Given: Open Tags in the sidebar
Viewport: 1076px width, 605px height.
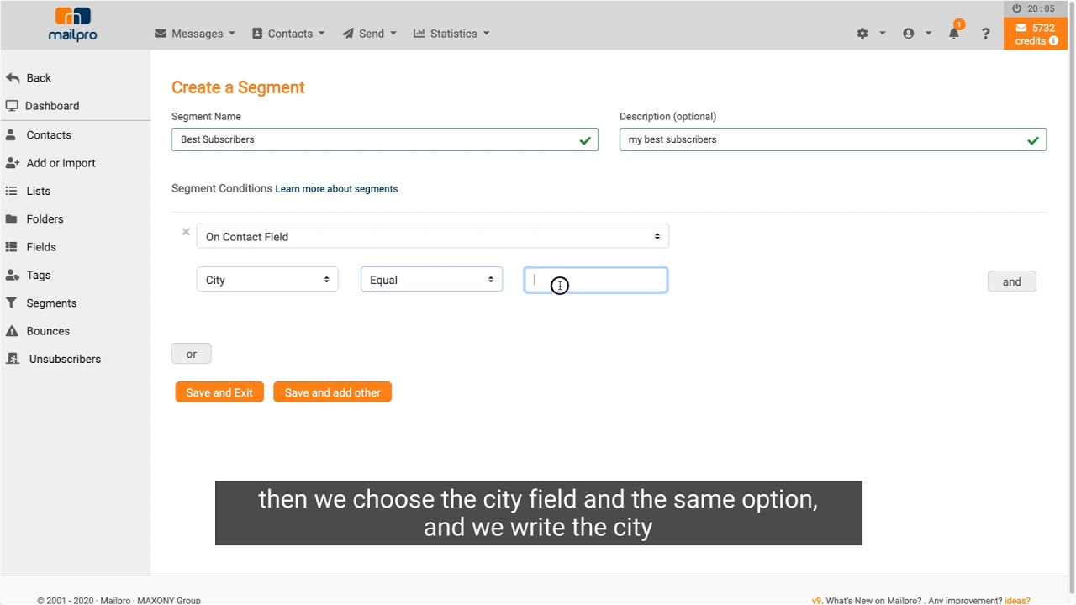Looking at the screenshot, I should [38, 275].
